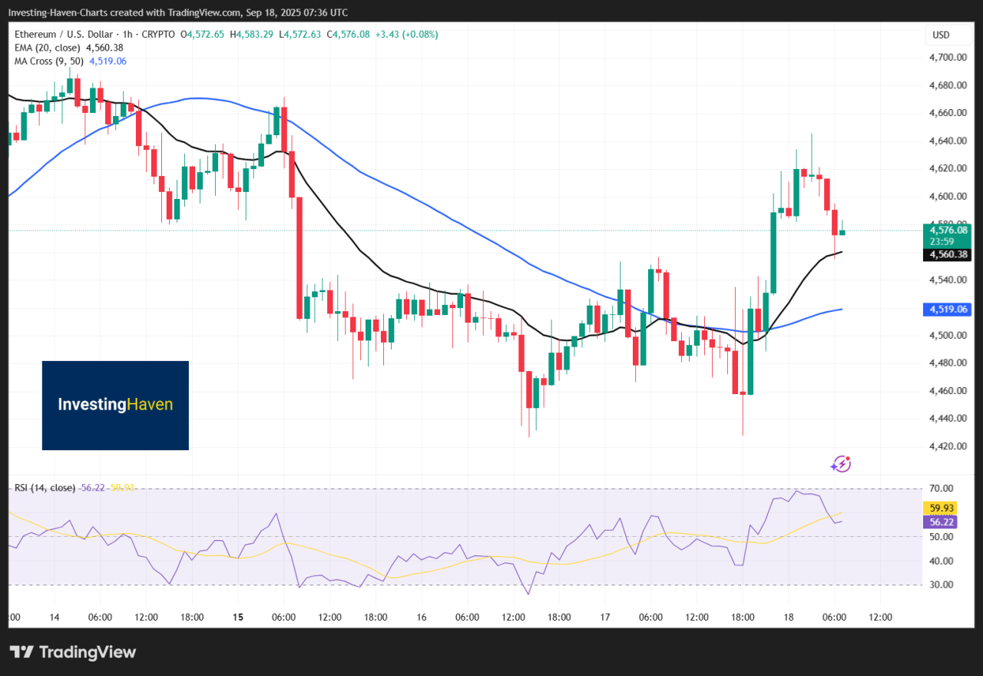983x676 pixels.
Task: Click the purple RSI value tag 56.22
Action: tap(941, 522)
